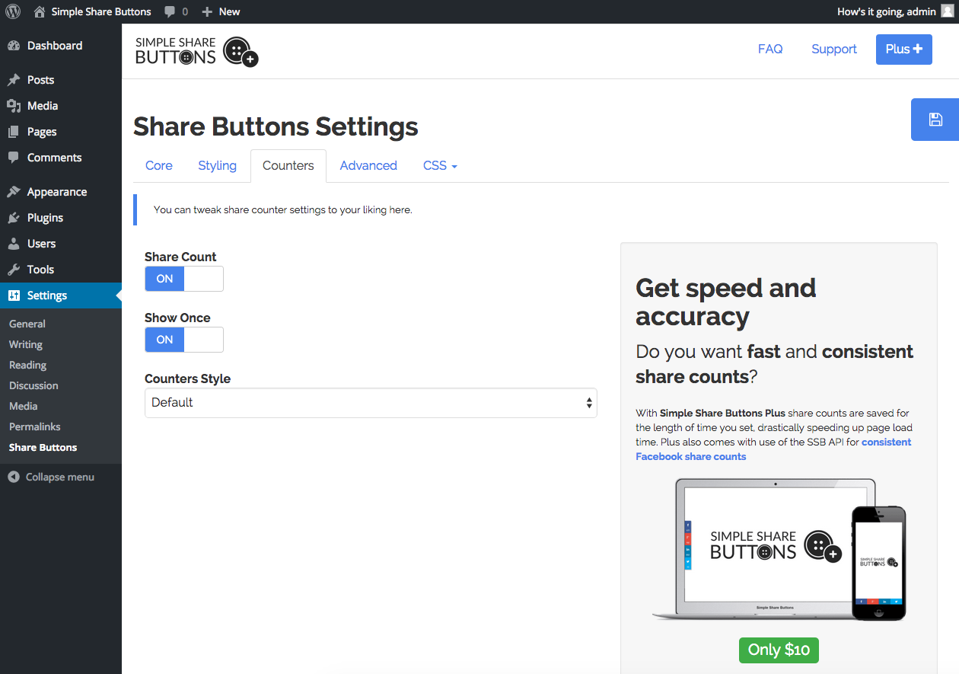959x674 pixels.
Task: Open General settings submenu item
Action: tap(27, 324)
